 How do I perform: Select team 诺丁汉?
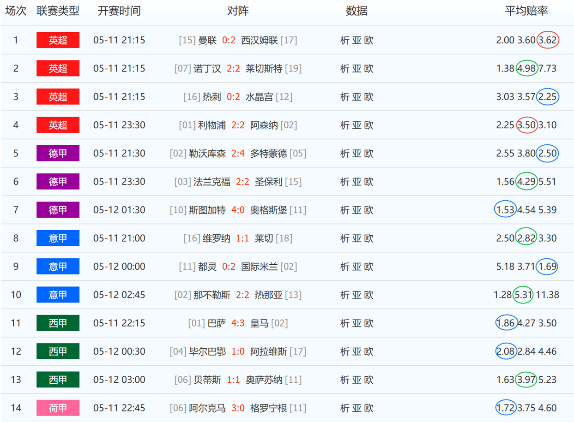pos(207,69)
